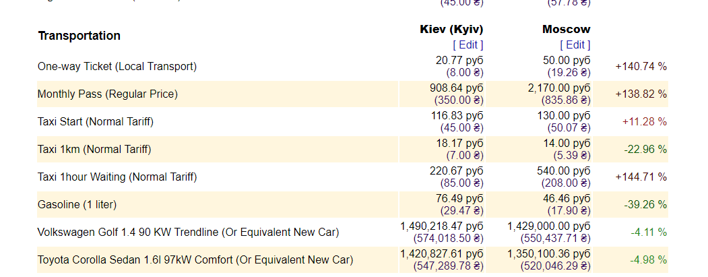Select the Gasoline (1 liter) row label
The height and width of the screenshot is (277, 708).
tap(77, 205)
